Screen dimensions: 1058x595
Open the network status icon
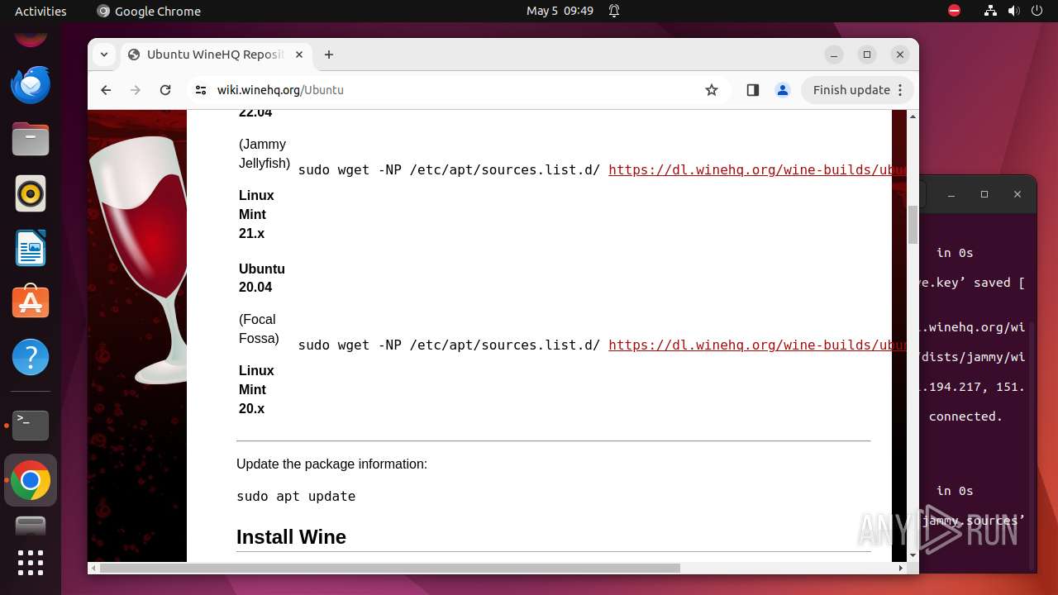pos(990,11)
